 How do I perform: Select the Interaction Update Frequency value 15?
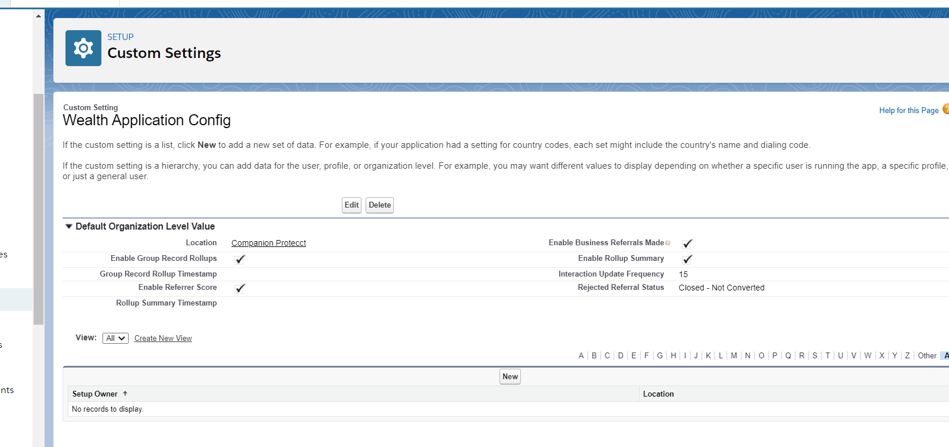pyautogui.click(x=684, y=274)
